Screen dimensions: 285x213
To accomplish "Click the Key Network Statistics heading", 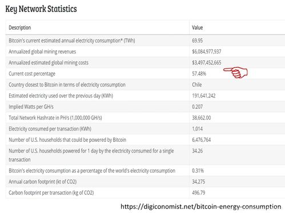I will pyautogui.click(x=41, y=9).
